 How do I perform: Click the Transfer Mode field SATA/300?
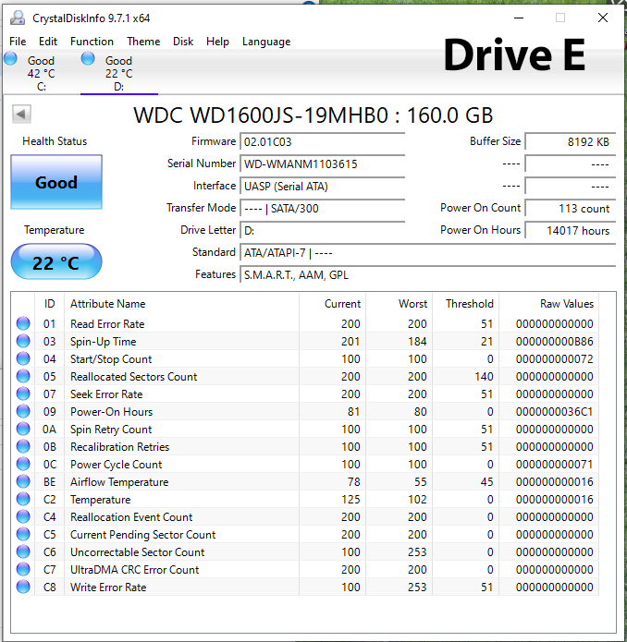click(x=323, y=209)
